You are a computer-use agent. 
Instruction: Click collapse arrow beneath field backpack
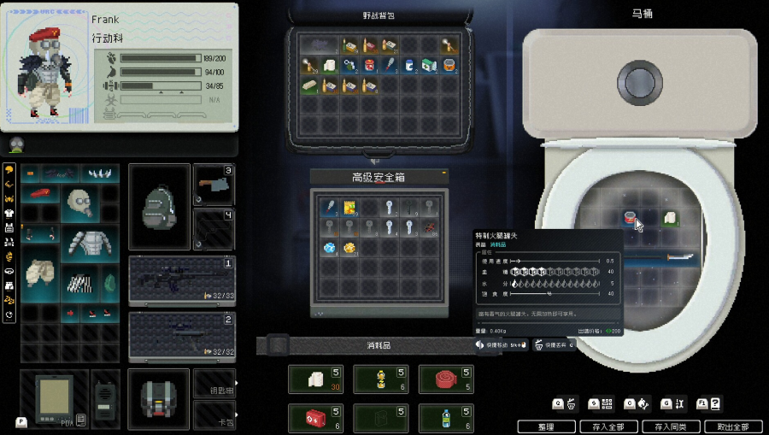pos(376,161)
